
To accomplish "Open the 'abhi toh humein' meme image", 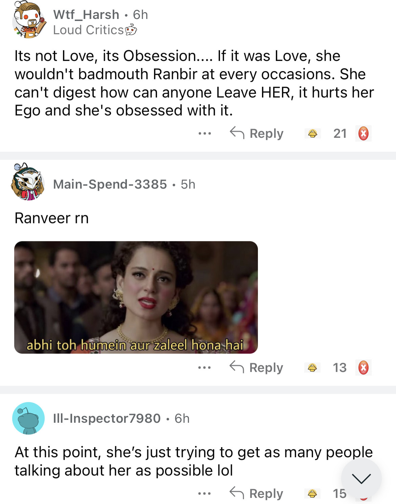I will click(x=136, y=297).
